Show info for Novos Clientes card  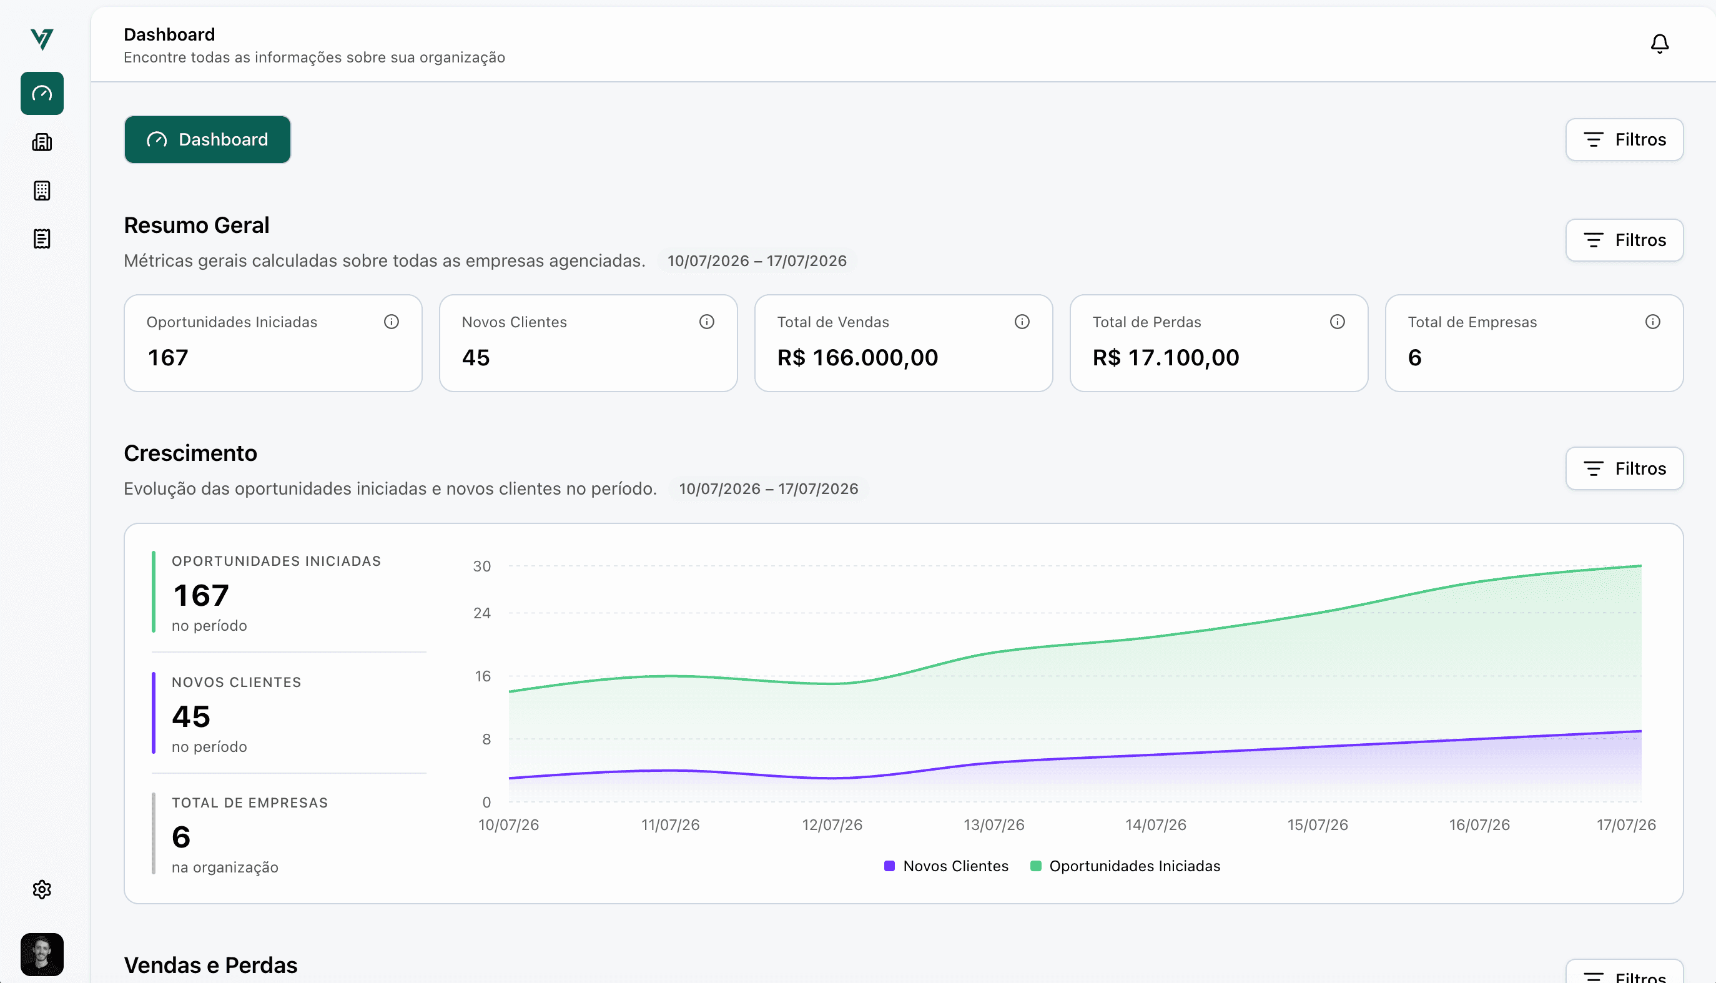[707, 322]
